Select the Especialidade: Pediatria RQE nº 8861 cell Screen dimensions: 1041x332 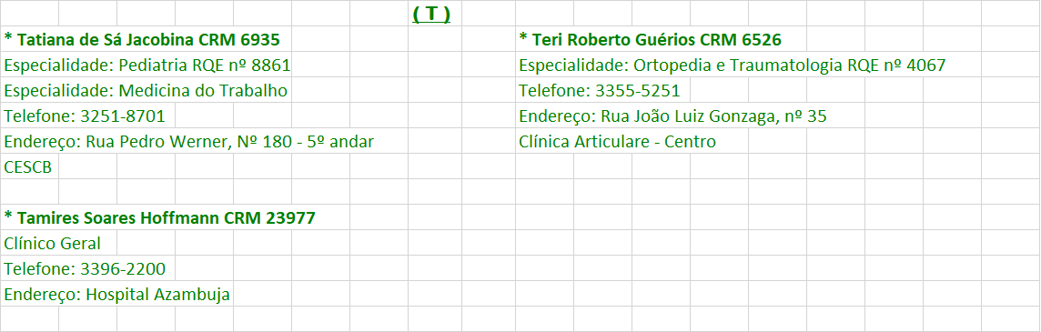[147, 65]
